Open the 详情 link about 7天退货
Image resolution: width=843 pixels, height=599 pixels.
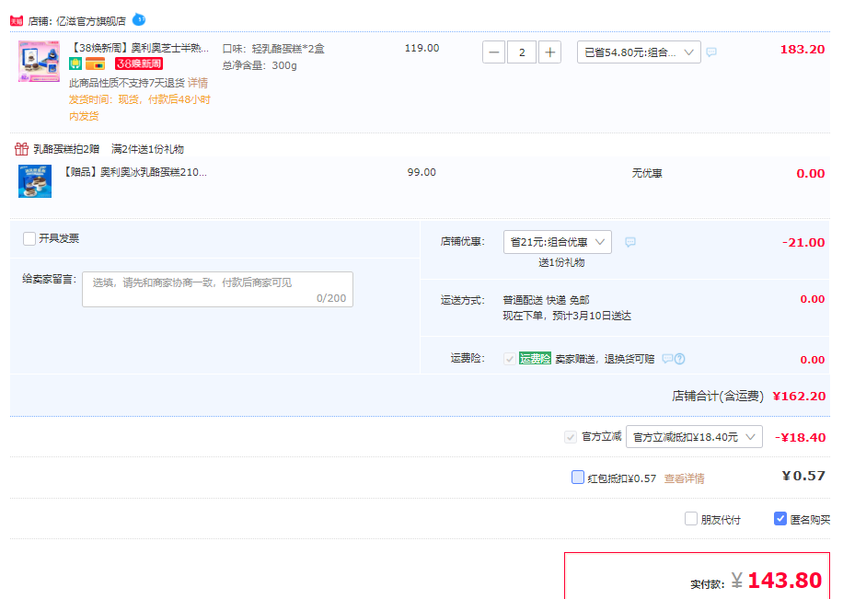[x=197, y=83]
